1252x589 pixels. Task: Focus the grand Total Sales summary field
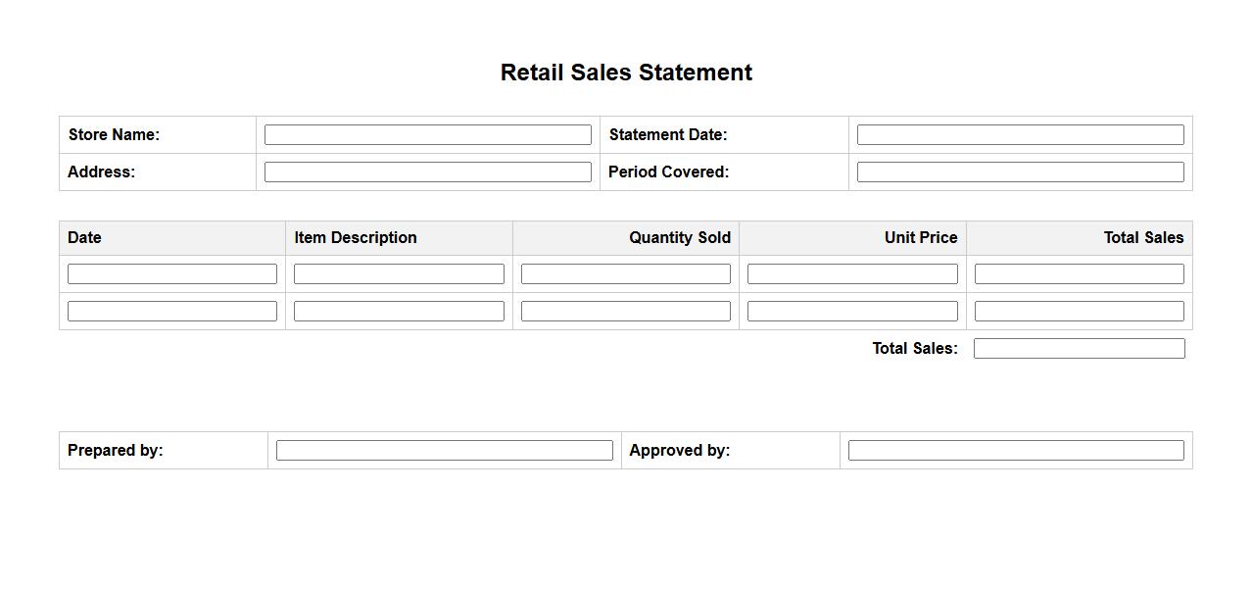[1079, 349]
